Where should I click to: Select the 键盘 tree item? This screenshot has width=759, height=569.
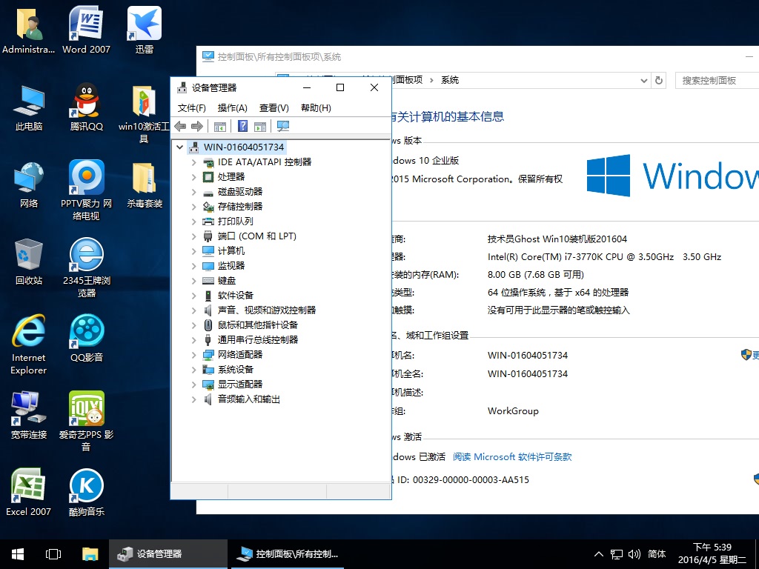click(227, 281)
